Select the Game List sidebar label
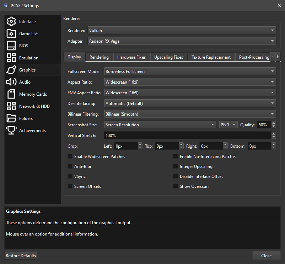The image size is (285, 264). pos(28,34)
